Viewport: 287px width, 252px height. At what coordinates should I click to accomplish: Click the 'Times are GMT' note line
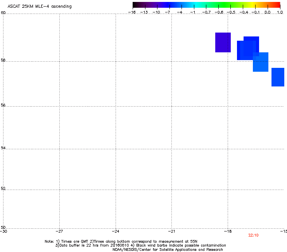(x=121, y=242)
